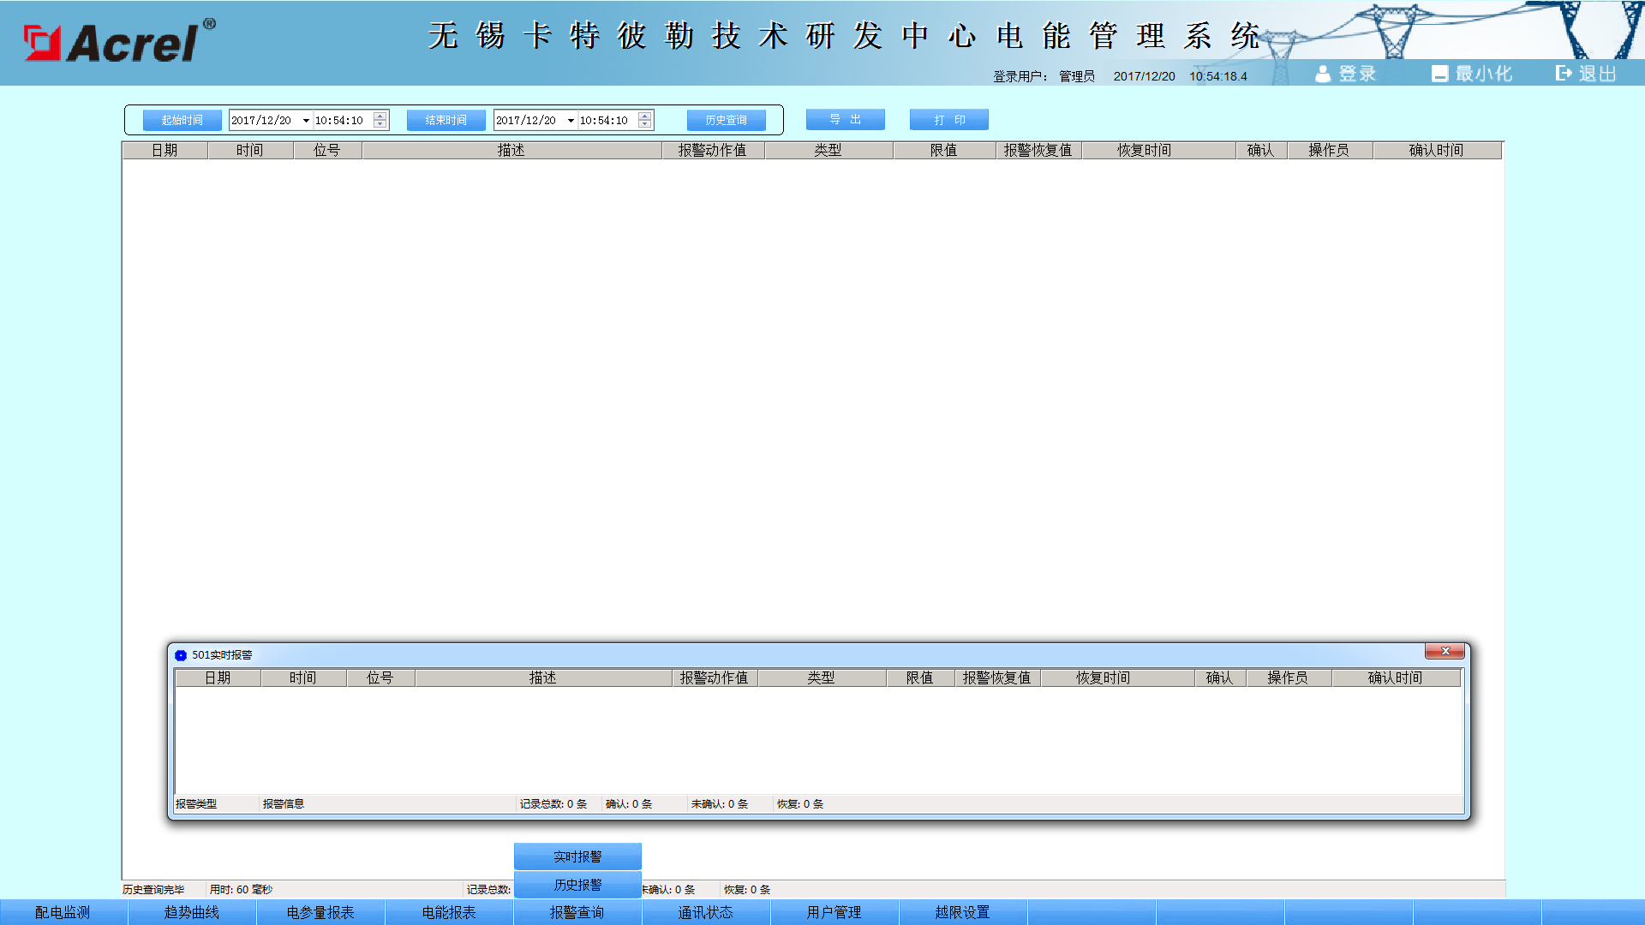Switch to the 趋势曲线 tab
Screen dimensions: 1645x925
pyautogui.click(x=192, y=912)
